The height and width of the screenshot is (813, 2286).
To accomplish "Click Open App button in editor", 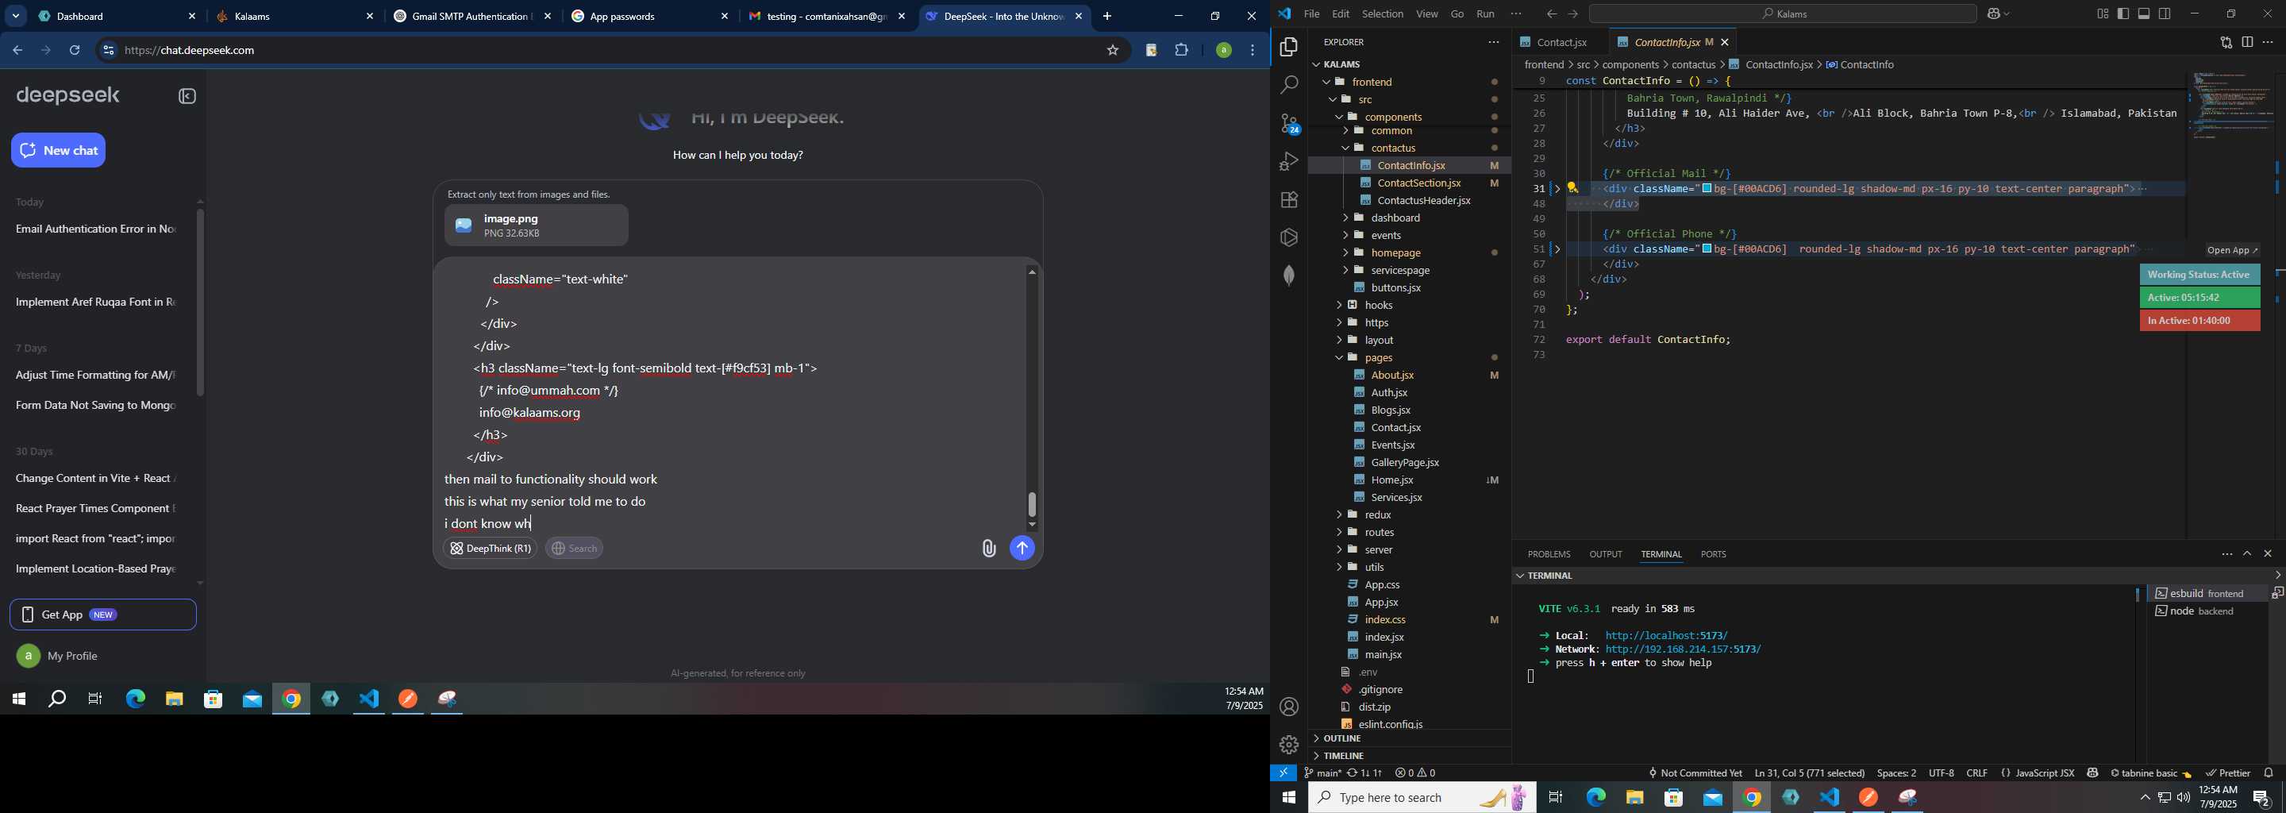I will 2233,250.
